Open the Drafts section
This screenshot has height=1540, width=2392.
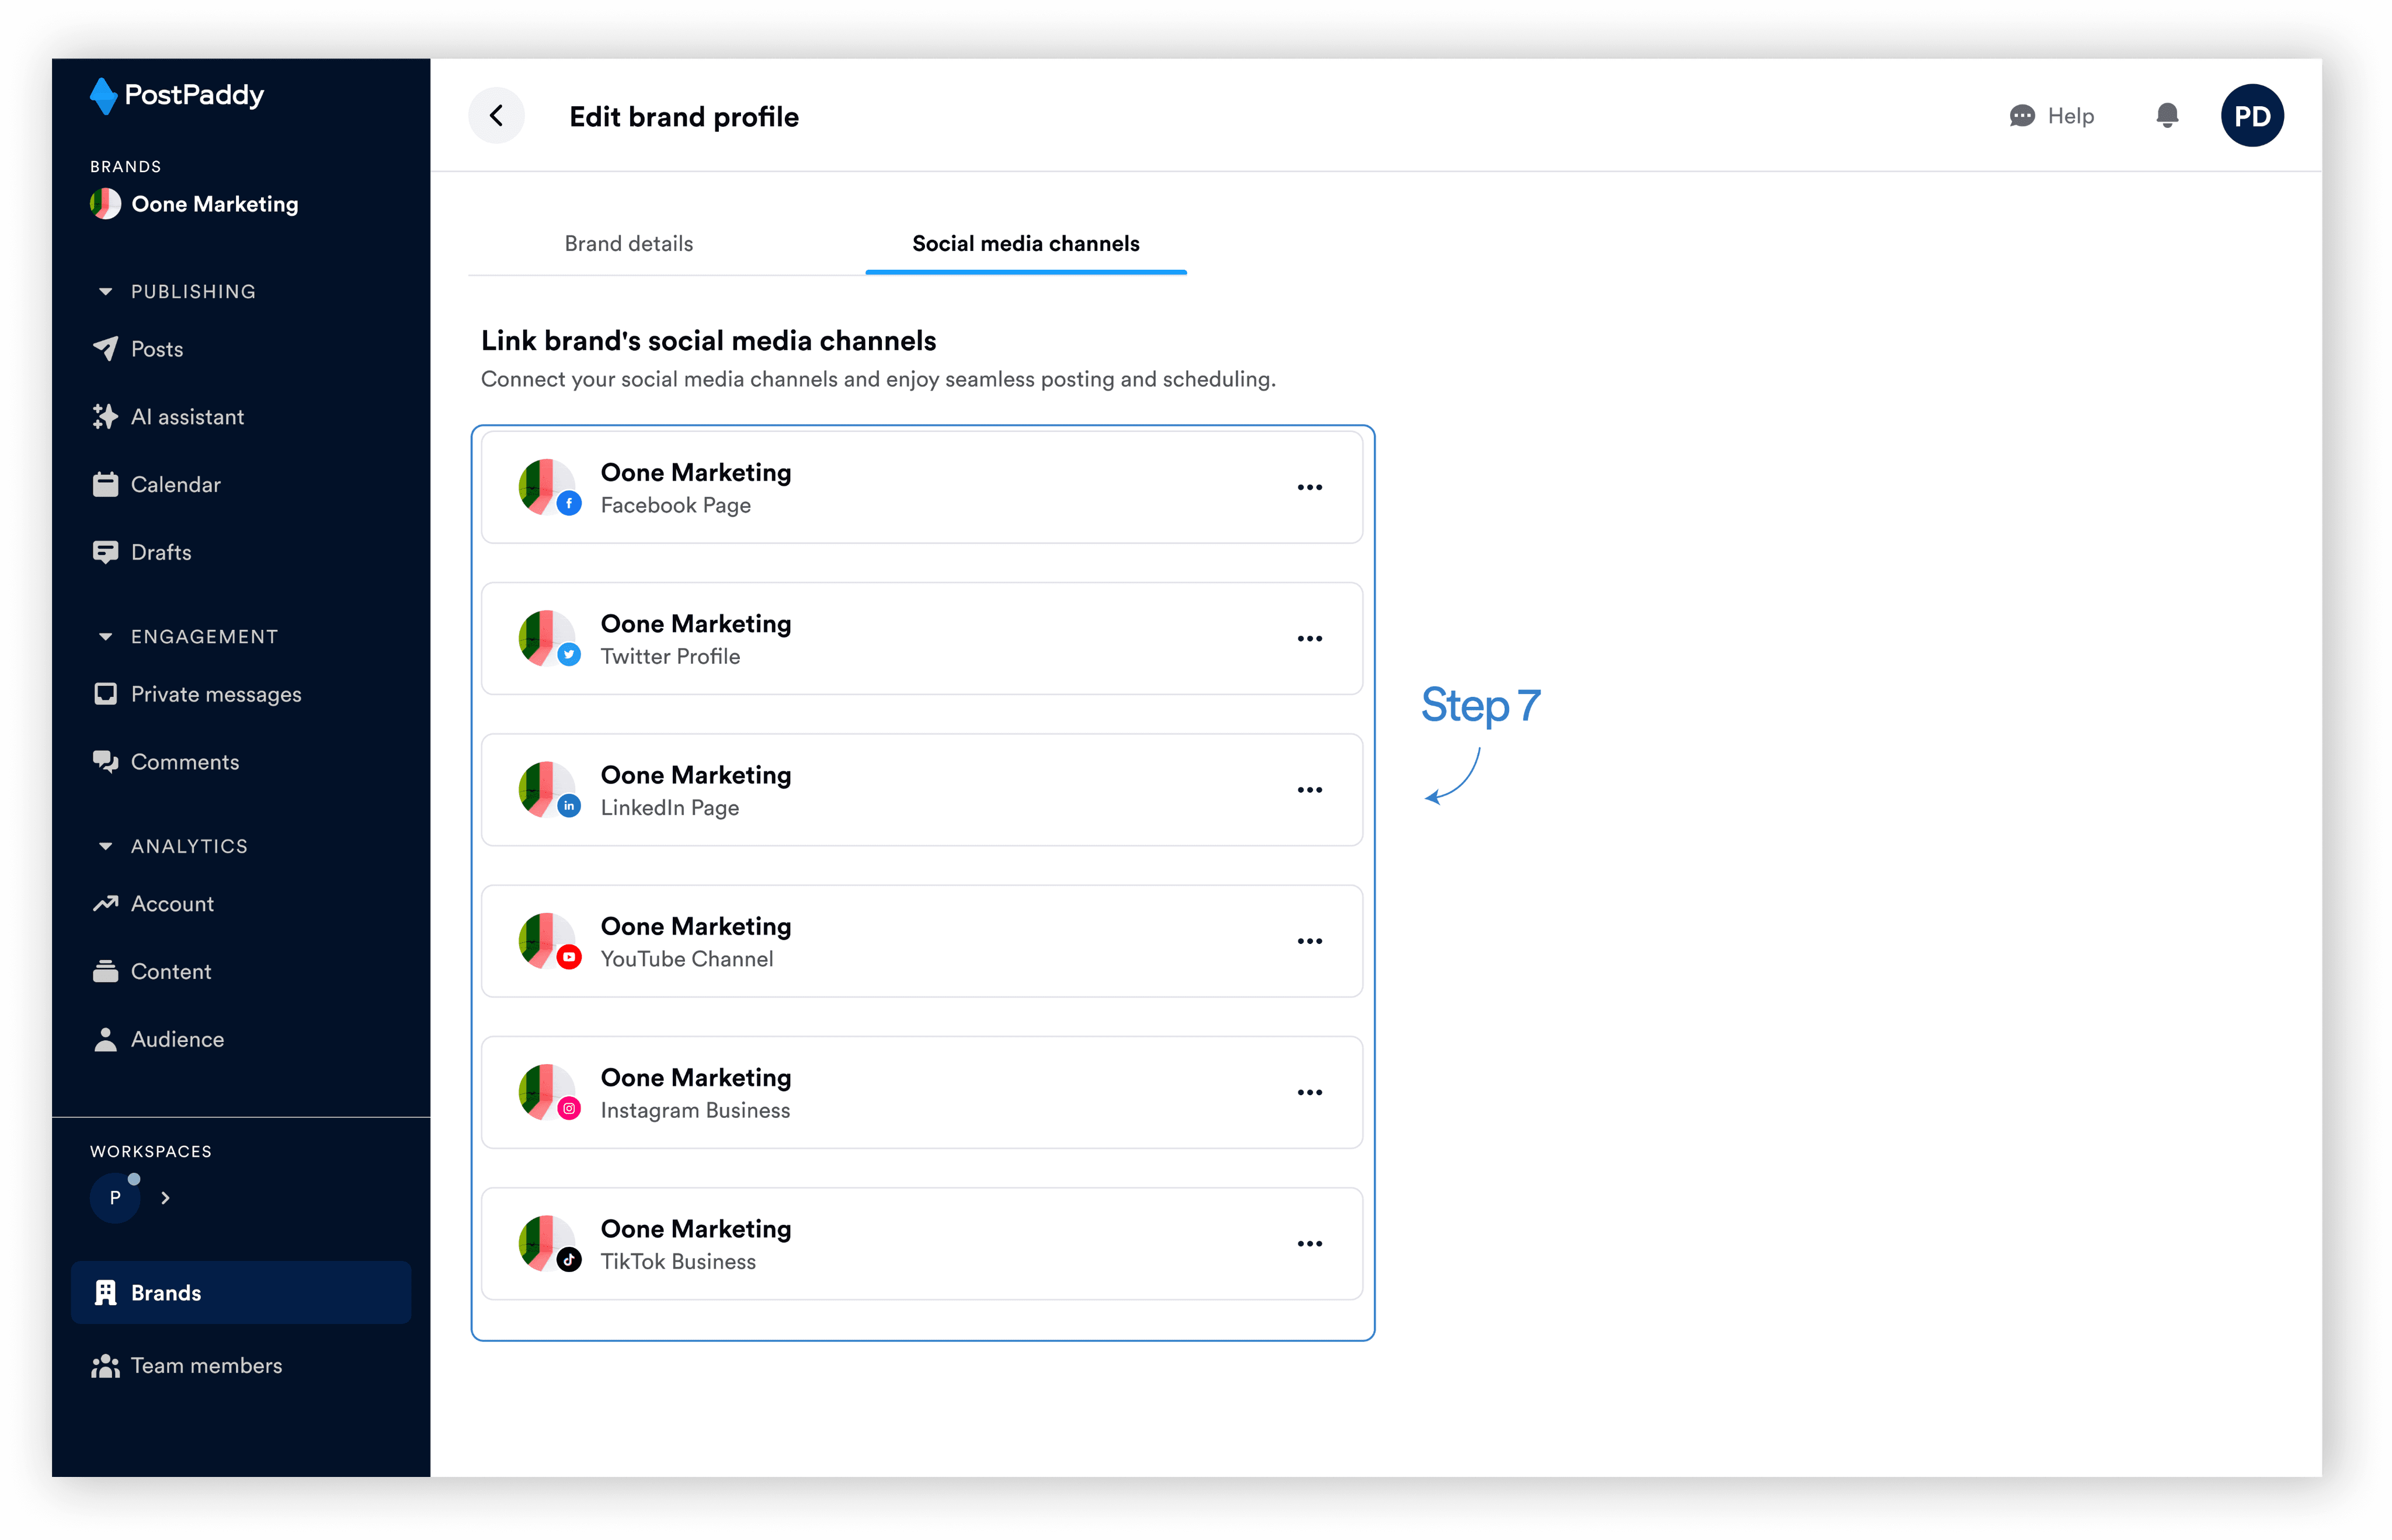pos(160,552)
